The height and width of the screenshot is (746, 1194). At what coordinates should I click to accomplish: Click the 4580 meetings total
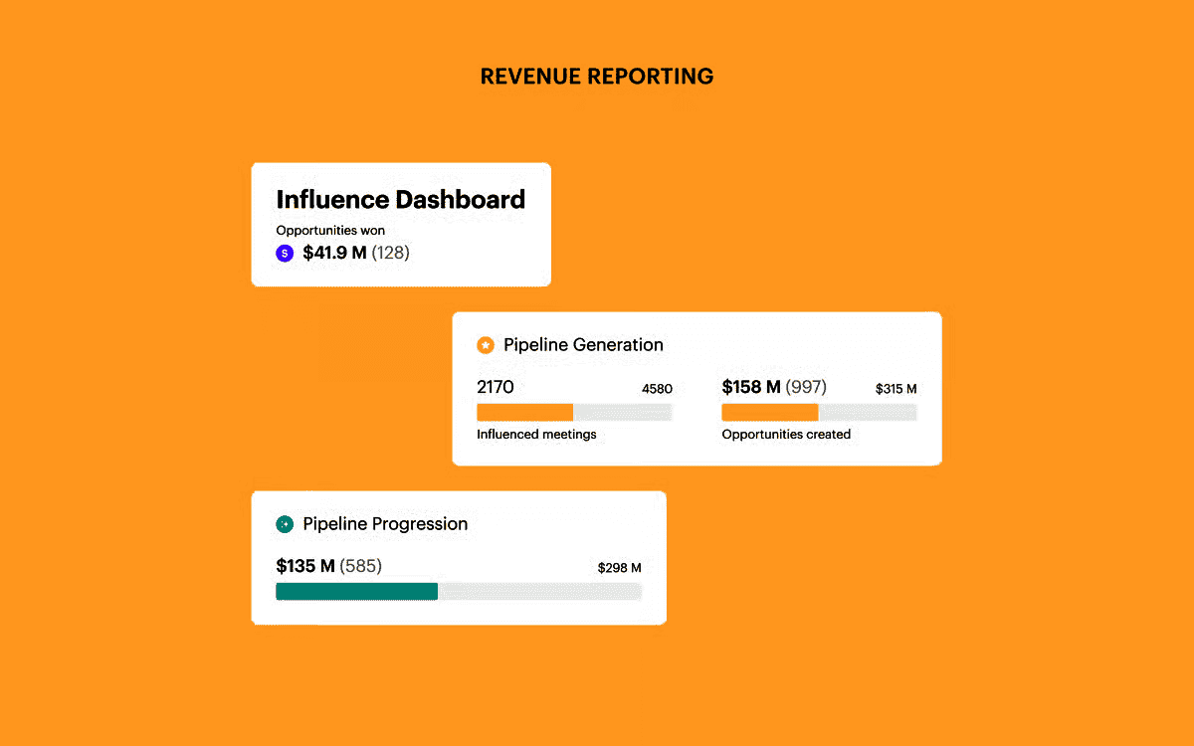point(657,389)
